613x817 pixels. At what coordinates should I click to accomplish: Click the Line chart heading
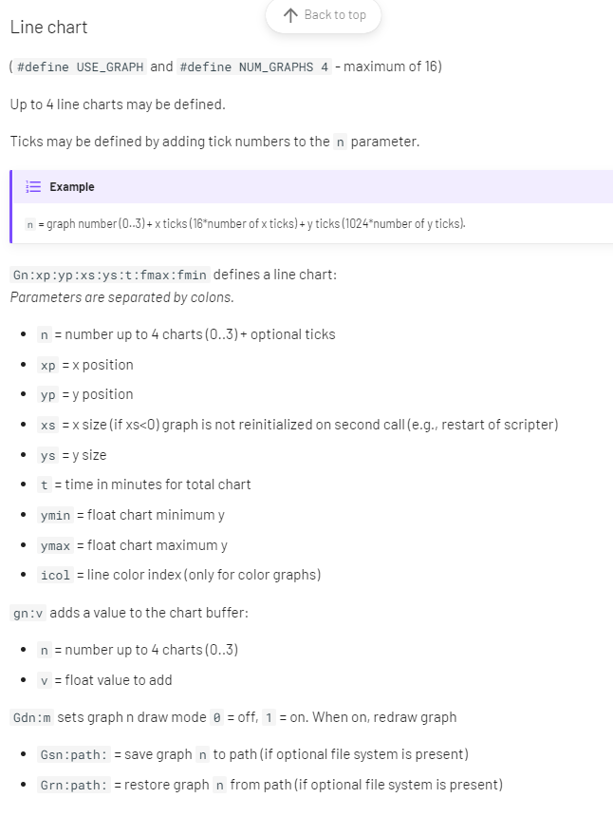(48, 27)
